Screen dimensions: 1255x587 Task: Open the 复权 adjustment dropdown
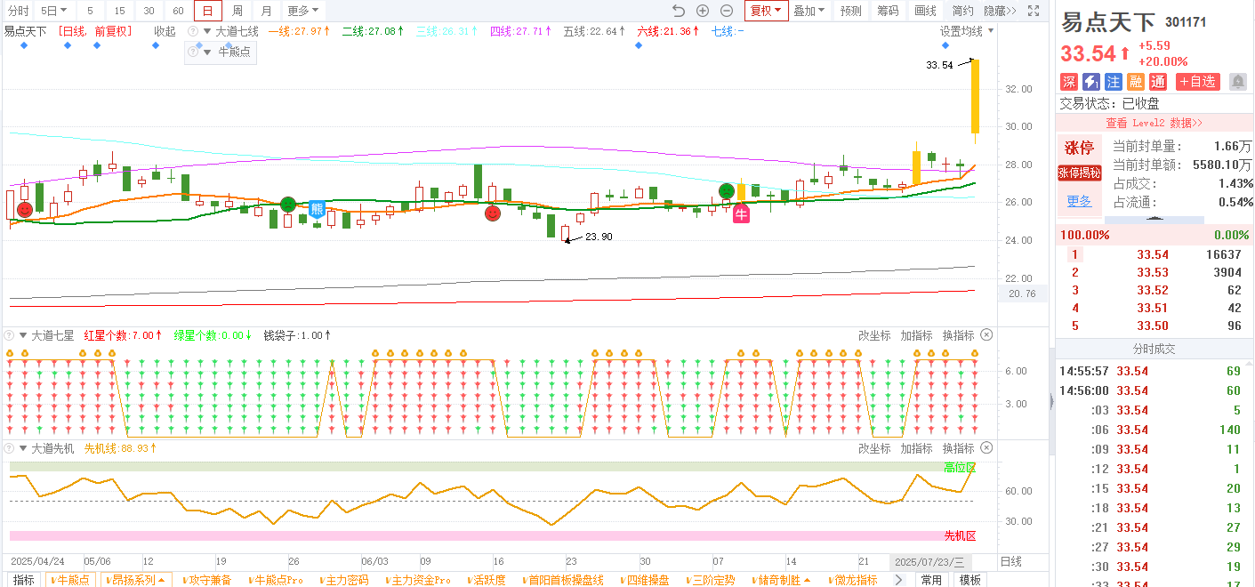click(x=766, y=11)
